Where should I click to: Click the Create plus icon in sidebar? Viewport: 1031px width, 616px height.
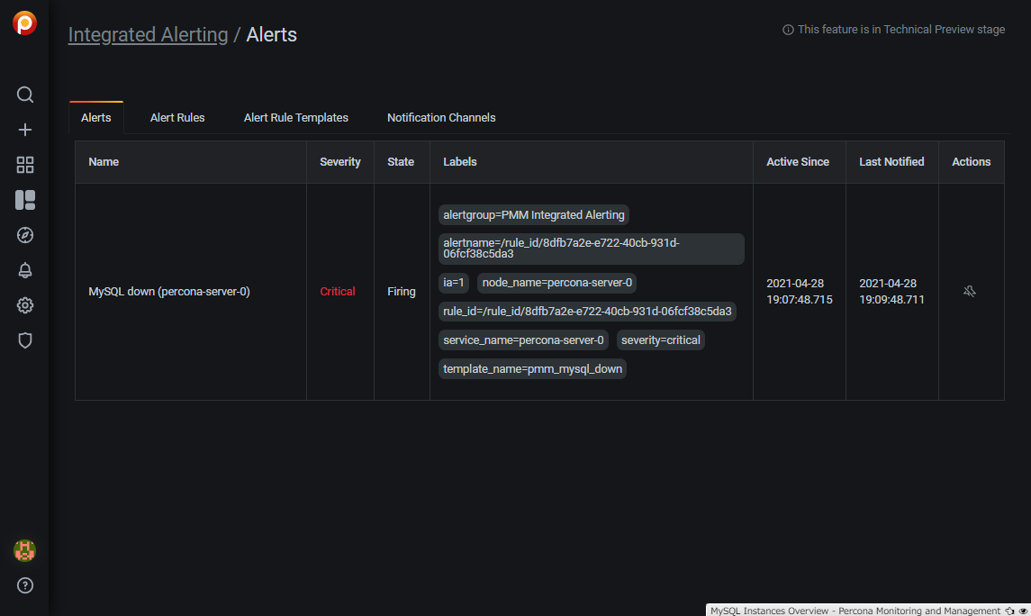(x=25, y=130)
